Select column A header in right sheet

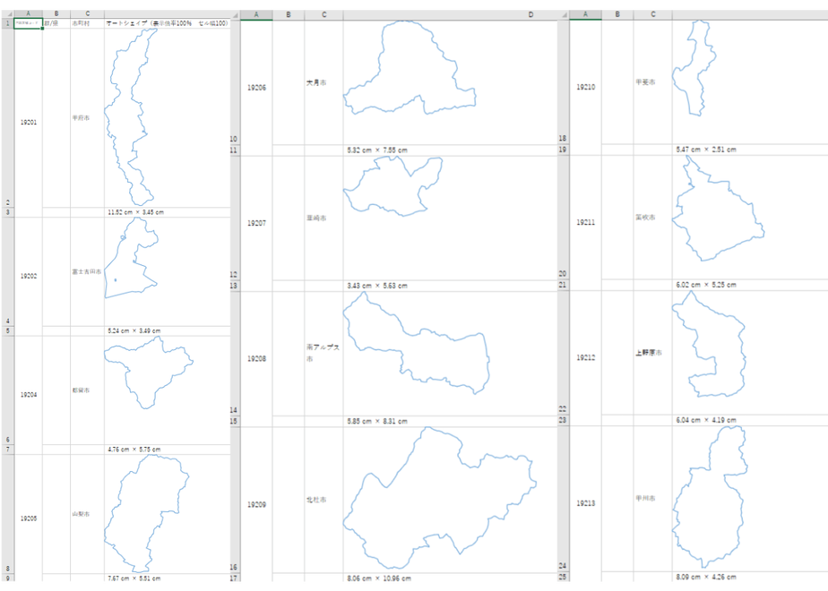[x=586, y=14]
